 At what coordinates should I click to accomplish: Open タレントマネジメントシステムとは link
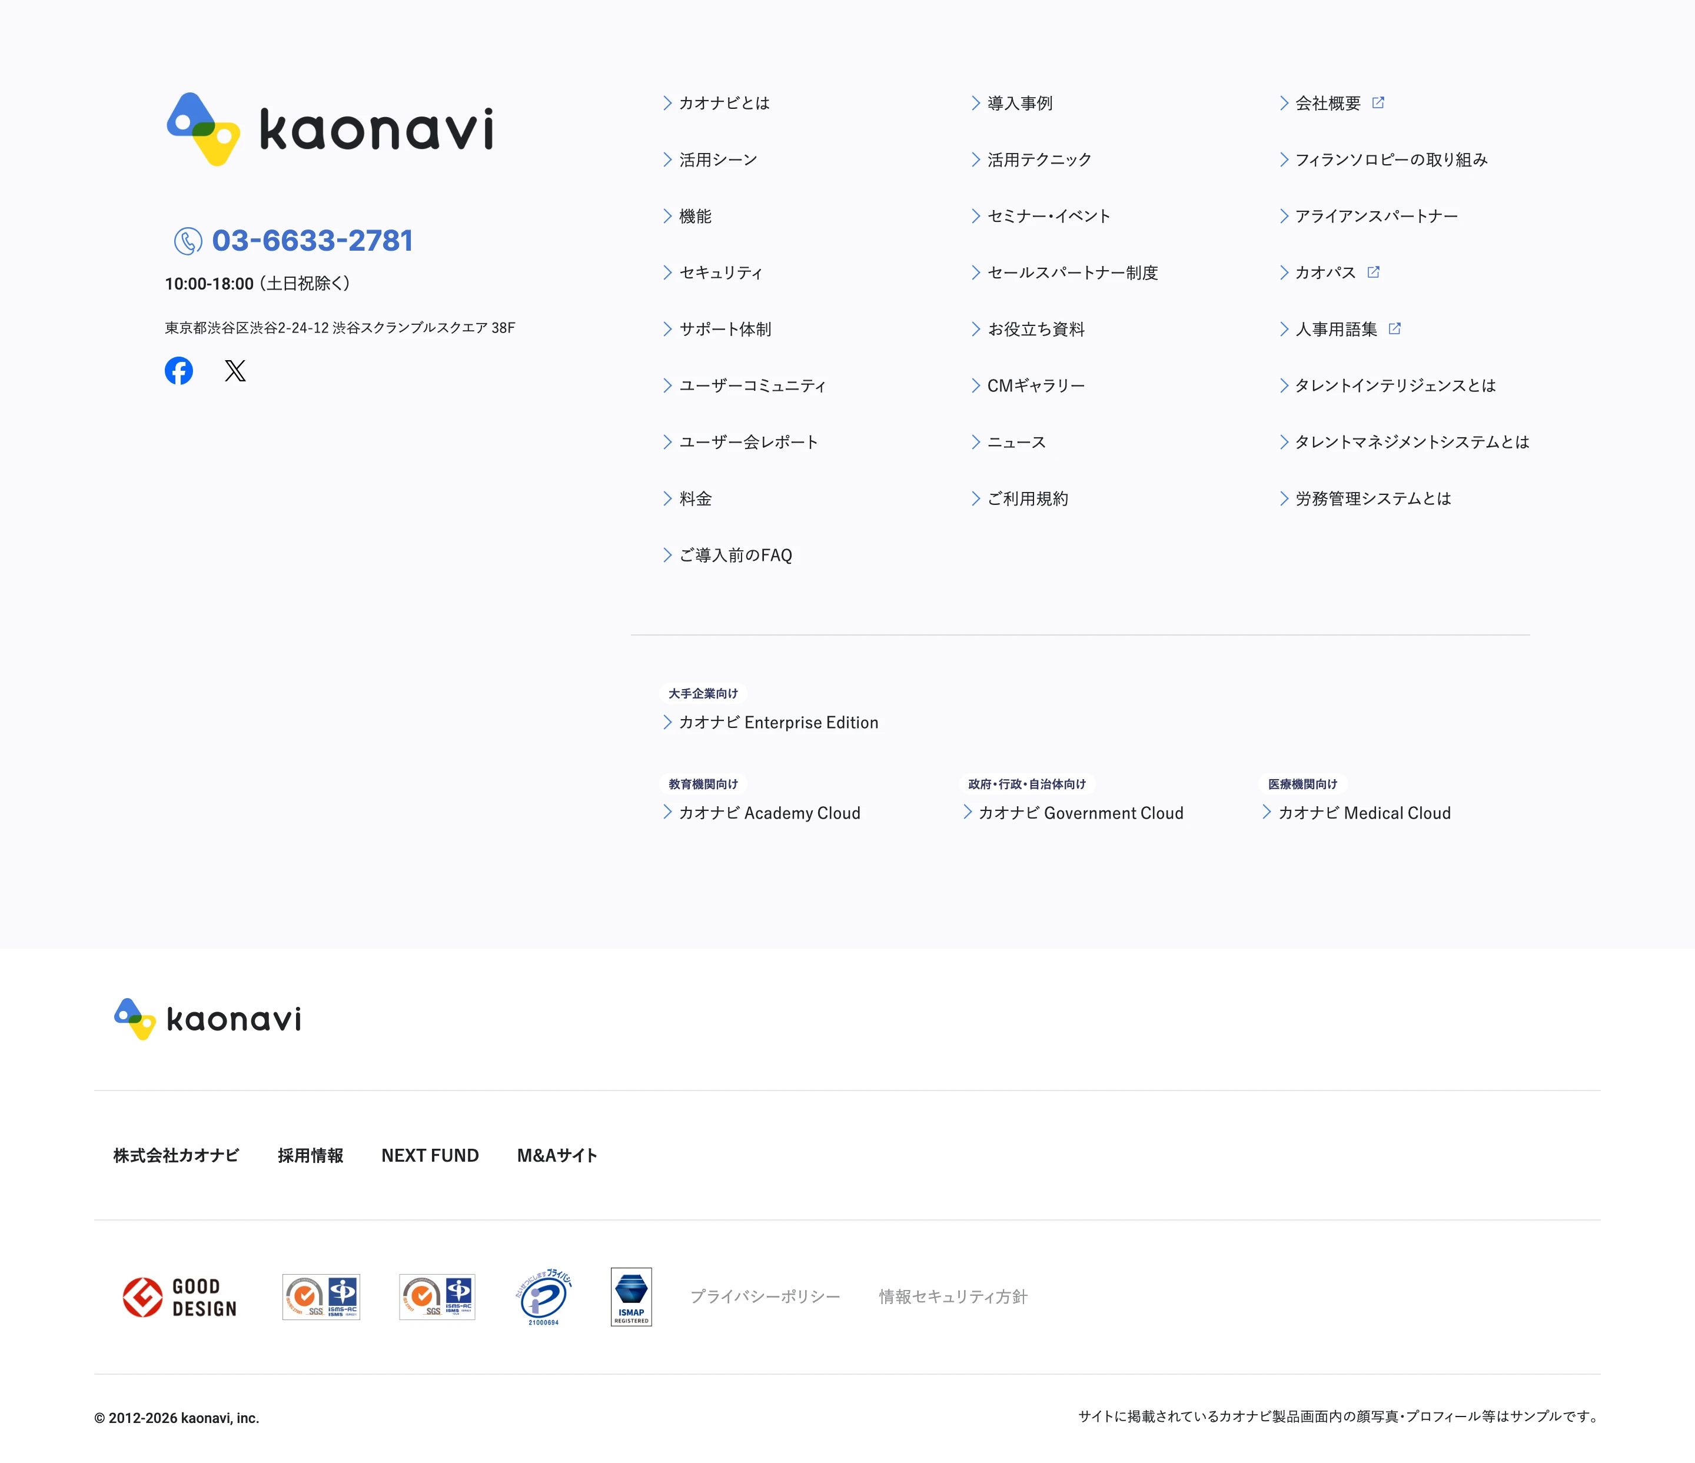[1412, 441]
